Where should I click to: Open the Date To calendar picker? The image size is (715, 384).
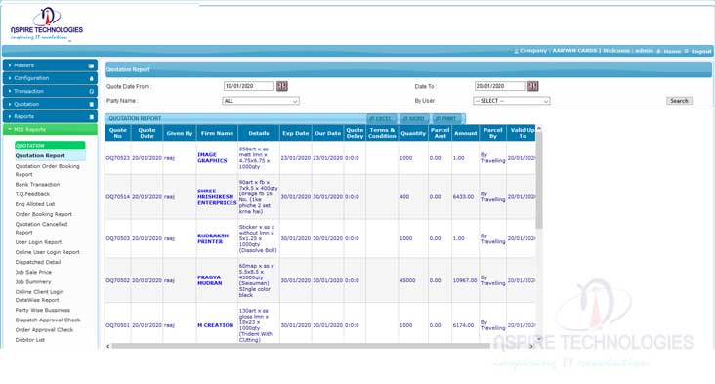(x=532, y=86)
